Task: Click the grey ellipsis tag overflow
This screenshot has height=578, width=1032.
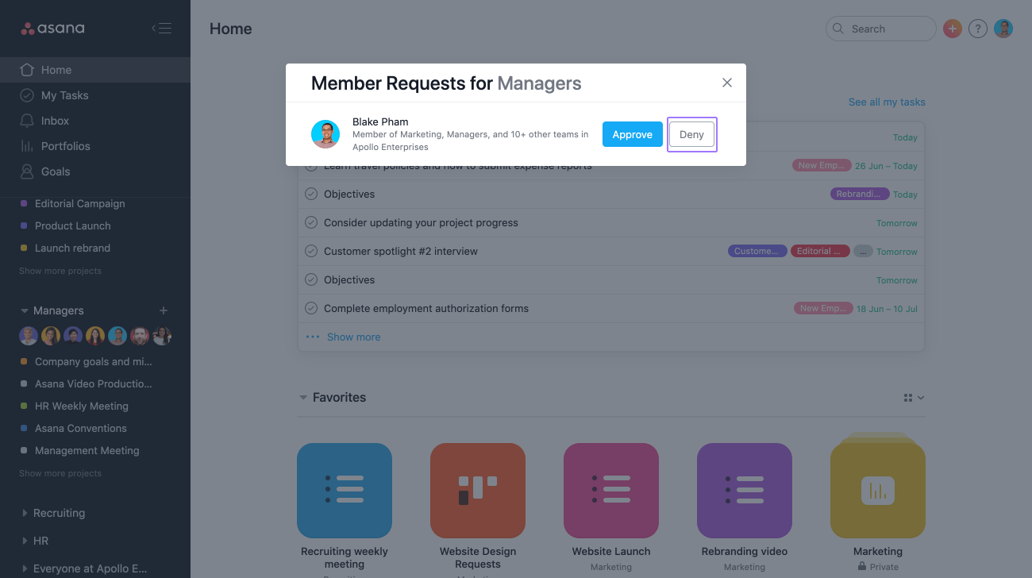Action: coord(863,251)
